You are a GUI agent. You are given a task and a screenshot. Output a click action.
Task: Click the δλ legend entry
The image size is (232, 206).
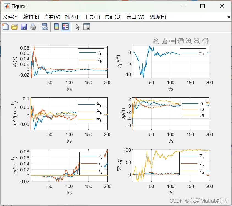tap(193, 109)
